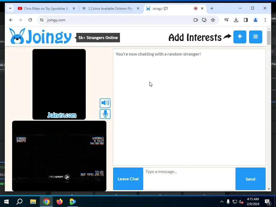Open camera permission icon in address bar
The image size is (276, 207).
pos(196,20)
